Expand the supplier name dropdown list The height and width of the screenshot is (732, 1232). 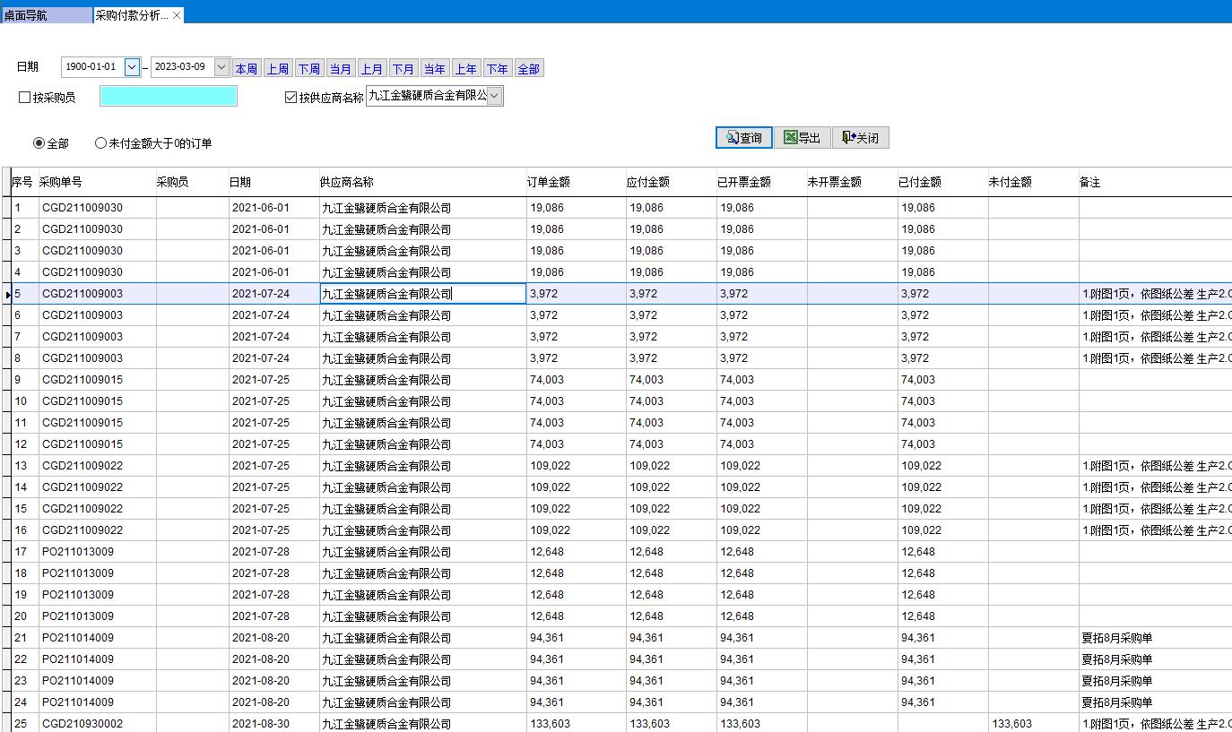(495, 96)
